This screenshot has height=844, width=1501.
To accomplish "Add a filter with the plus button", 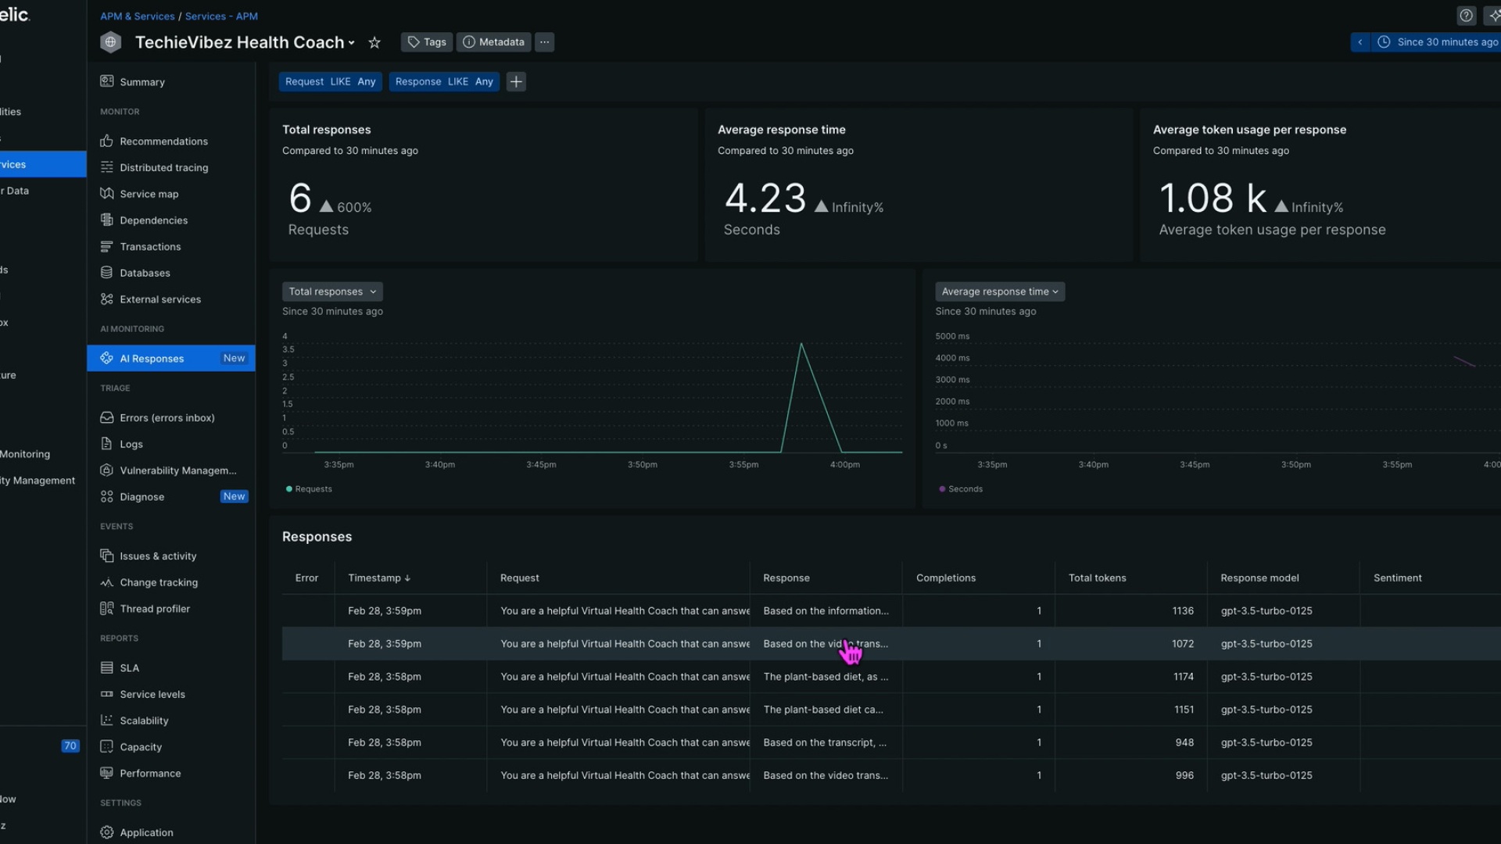I will (516, 81).
